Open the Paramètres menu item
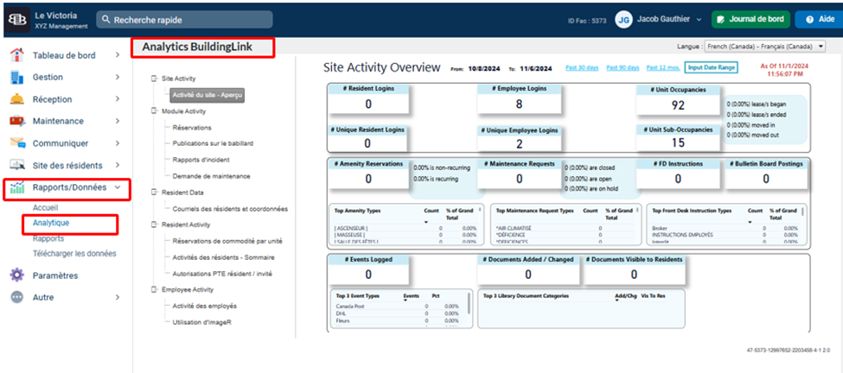 tap(55, 275)
